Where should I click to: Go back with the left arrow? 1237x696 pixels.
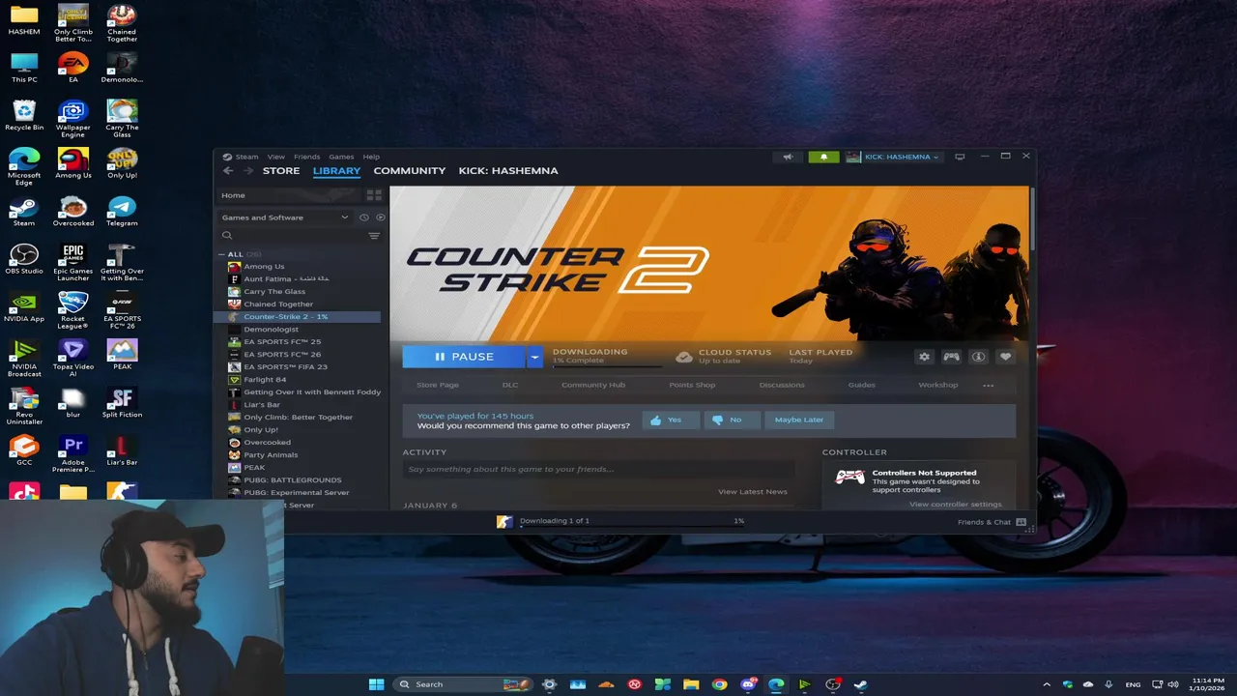click(x=228, y=171)
